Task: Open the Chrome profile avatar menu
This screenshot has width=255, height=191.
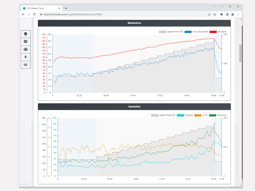Action: tap(232, 14)
